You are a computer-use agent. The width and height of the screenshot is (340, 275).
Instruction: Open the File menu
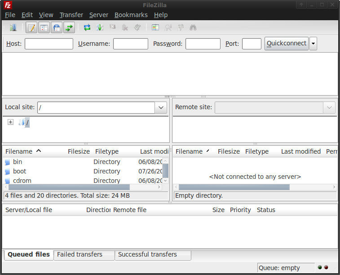point(10,15)
